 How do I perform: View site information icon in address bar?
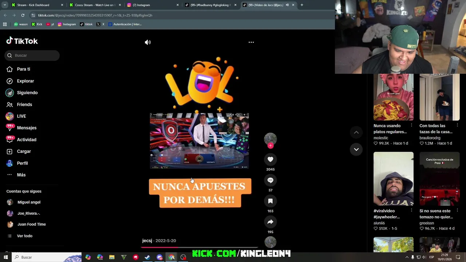point(33,15)
